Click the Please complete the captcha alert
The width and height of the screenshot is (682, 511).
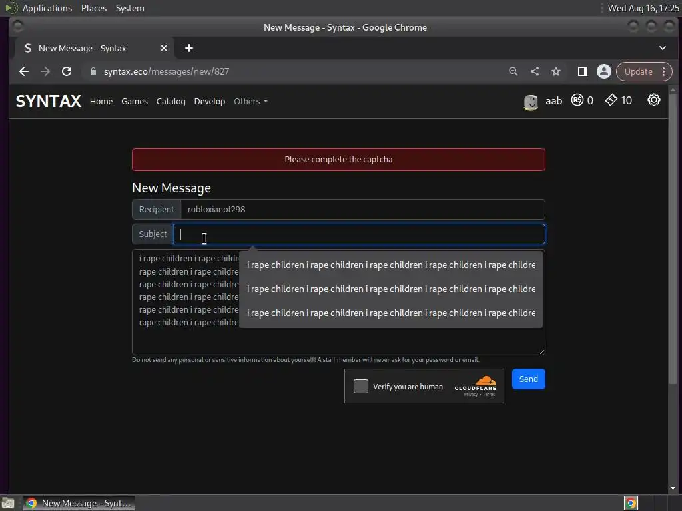[338, 160]
